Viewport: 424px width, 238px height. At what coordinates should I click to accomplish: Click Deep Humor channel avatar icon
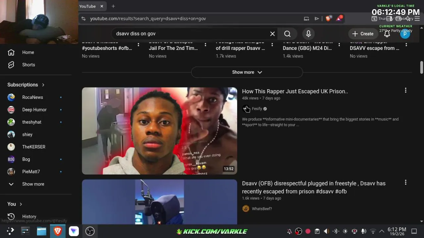pyautogui.click(x=11, y=110)
